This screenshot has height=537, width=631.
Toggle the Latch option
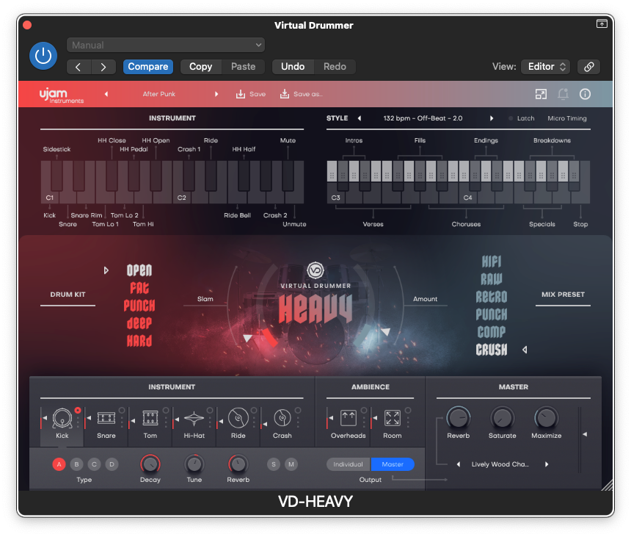point(522,118)
